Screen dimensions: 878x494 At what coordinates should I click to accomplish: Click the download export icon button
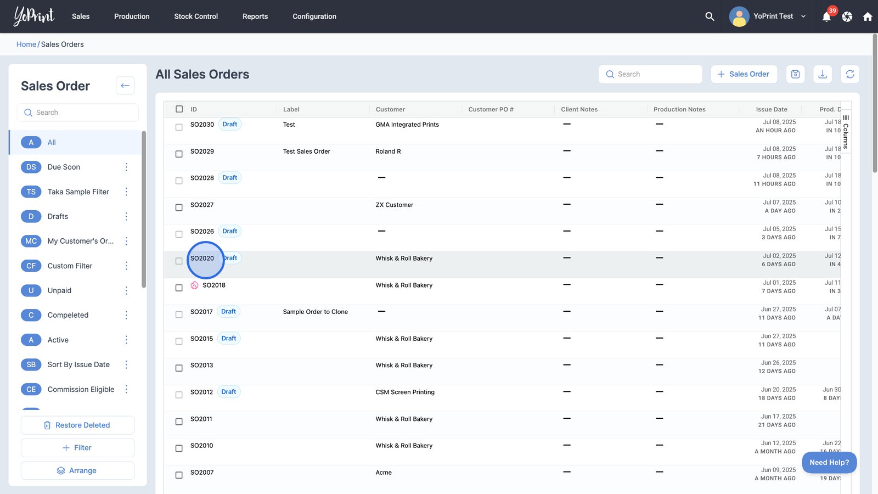823,74
